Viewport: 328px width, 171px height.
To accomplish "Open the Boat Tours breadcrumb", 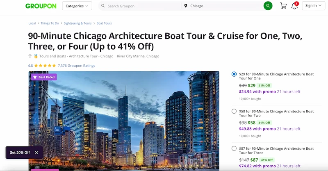I will click(104, 23).
